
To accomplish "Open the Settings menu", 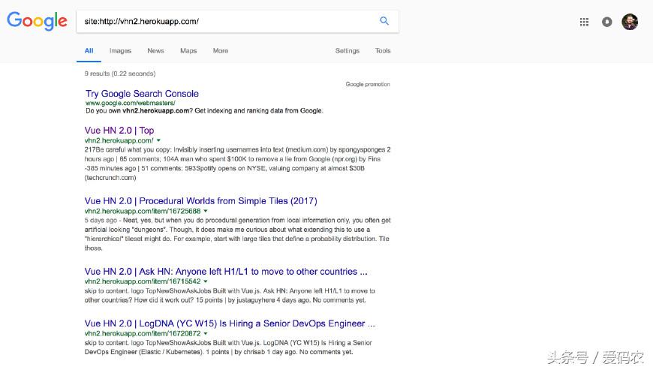I will (348, 51).
